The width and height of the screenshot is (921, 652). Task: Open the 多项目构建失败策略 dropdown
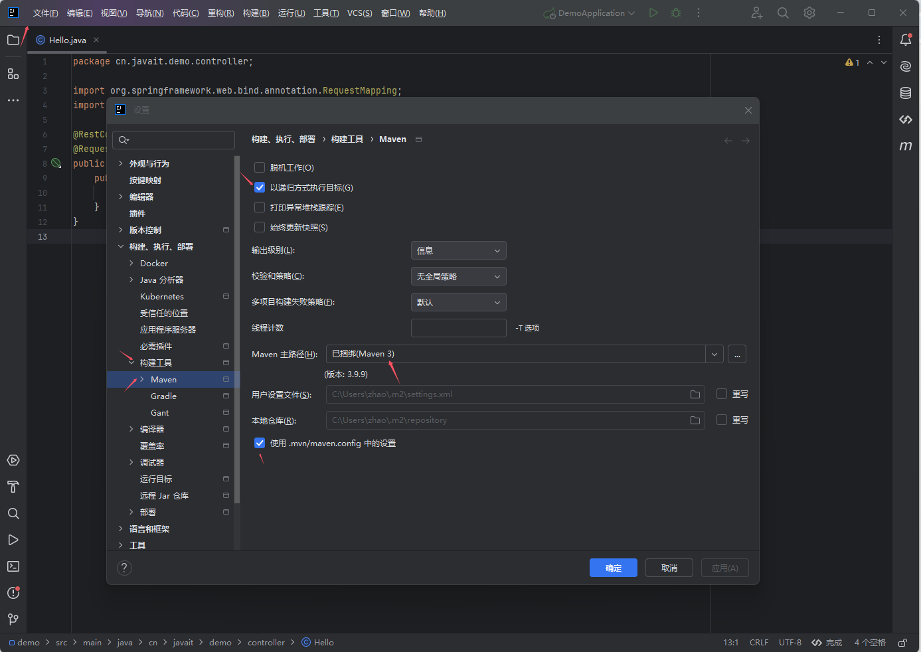pos(459,302)
